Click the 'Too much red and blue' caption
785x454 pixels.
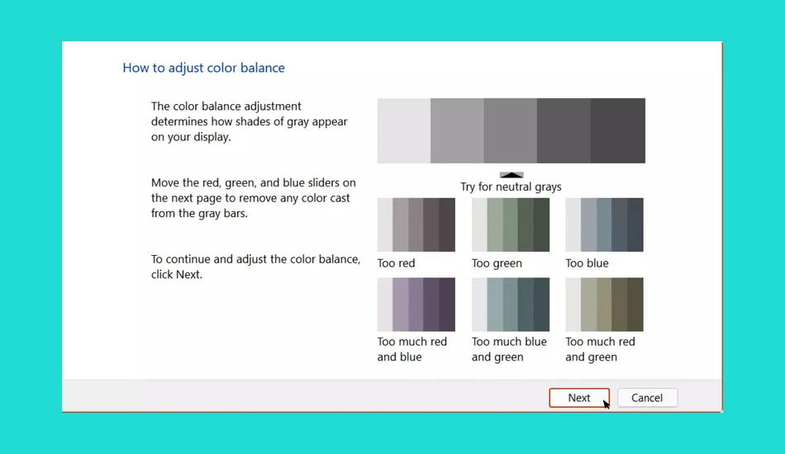point(412,349)
